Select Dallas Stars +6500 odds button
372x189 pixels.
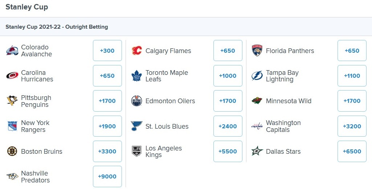click(x=352, y=152)
